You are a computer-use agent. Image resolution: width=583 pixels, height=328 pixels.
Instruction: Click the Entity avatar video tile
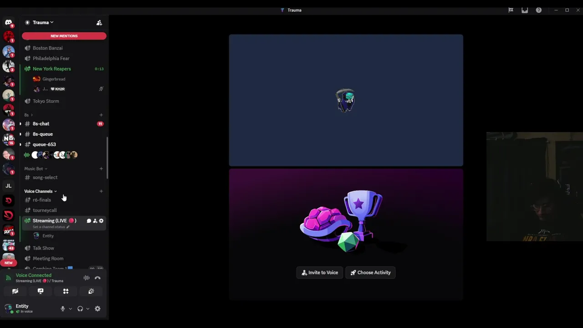click(x=346, y=100)
